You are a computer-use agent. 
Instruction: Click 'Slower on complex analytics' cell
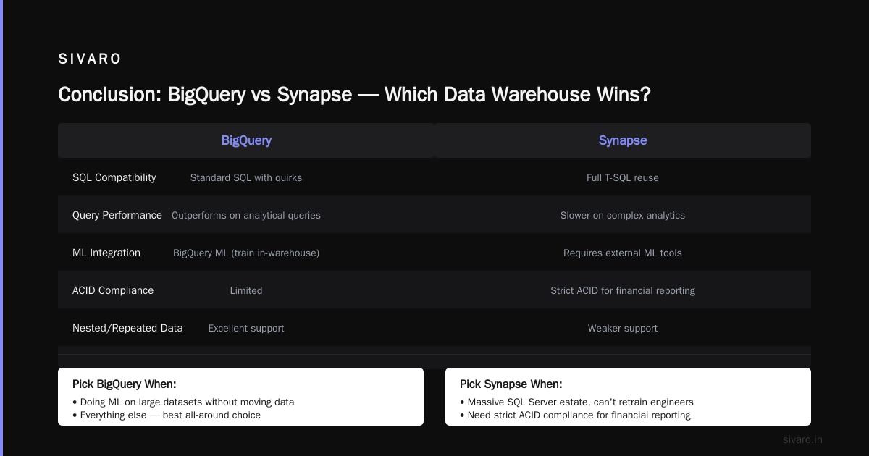click(623, 215)
